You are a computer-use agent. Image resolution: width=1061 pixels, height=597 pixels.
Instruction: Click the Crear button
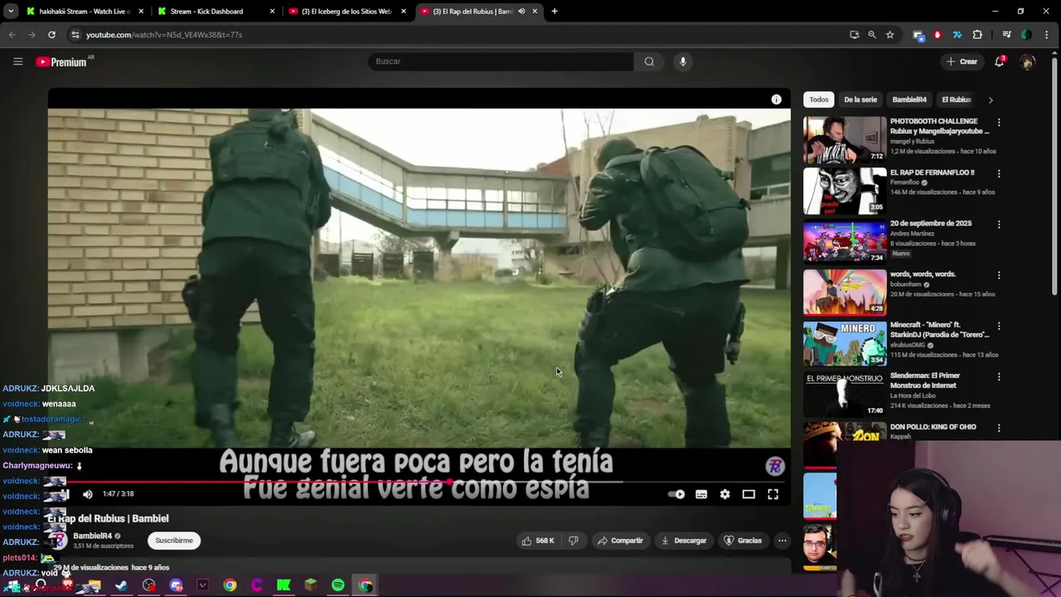(962, 61)
